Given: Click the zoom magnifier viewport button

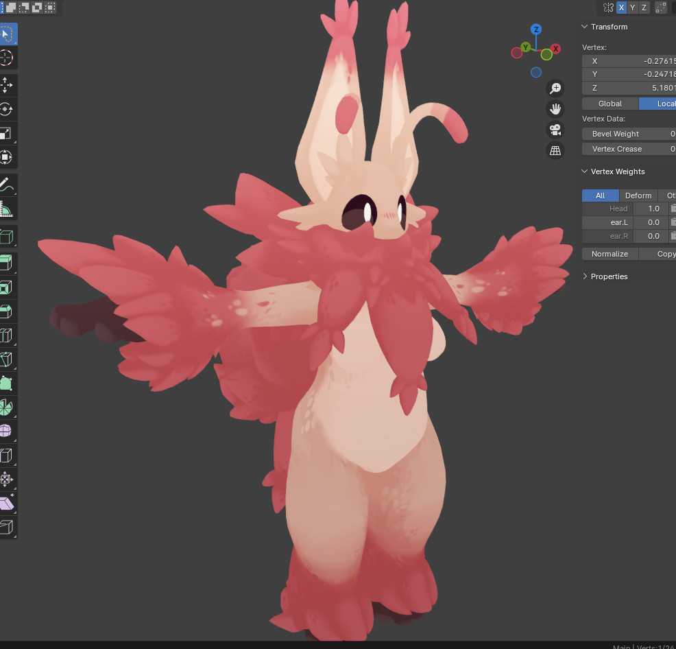Looking at the screenshot, I should (555, 88).
